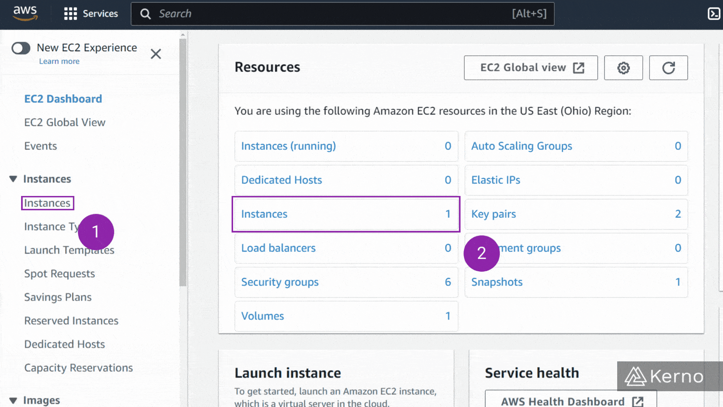Click the AWS logo home icon
Image resolution: width=723 pixels, height=407 pixels.
[x=25, y=13]
